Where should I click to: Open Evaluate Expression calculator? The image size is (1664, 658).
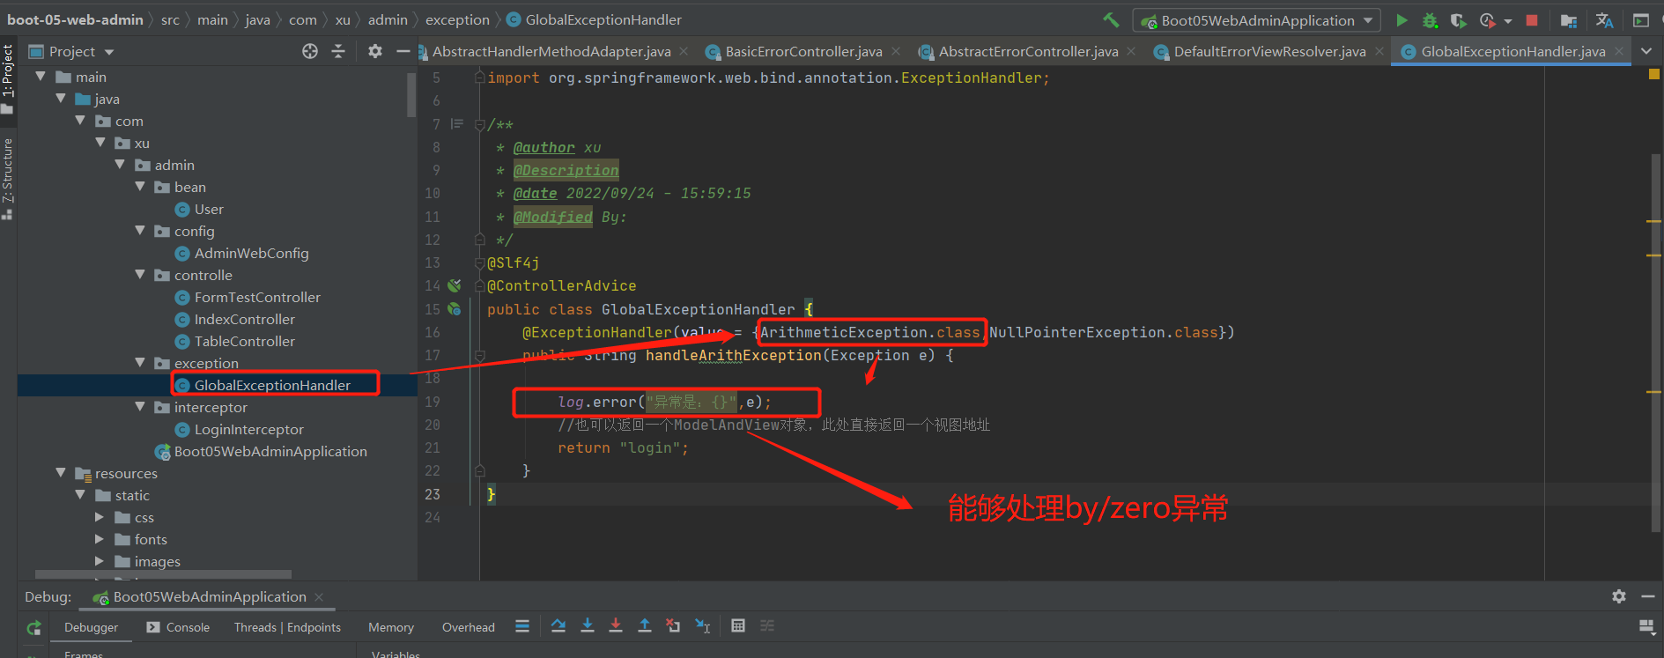coord(738,625)
